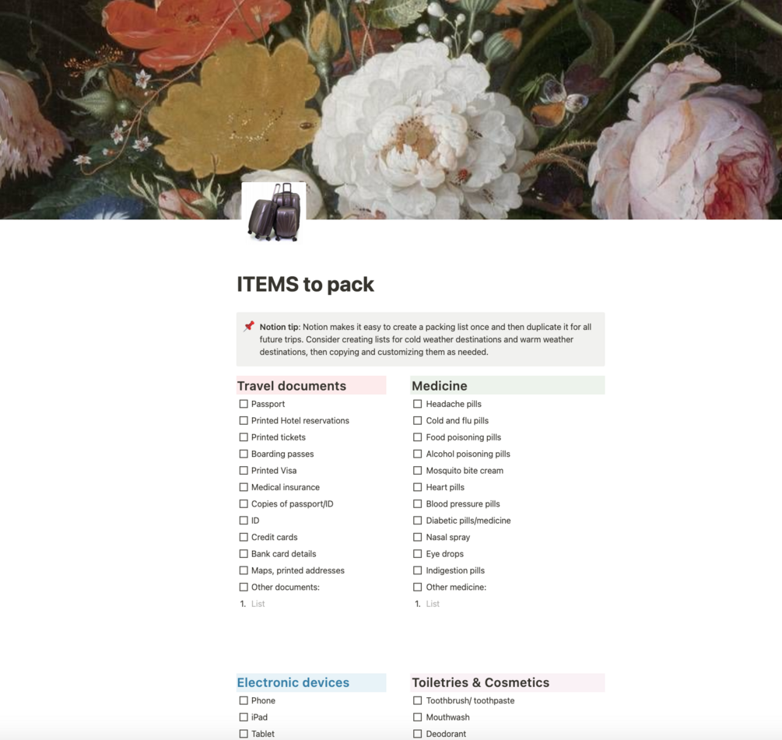Viewport: 782px width, 740px height.
Task: Mark Medical insurance checkbox
Action: point(244,487)
